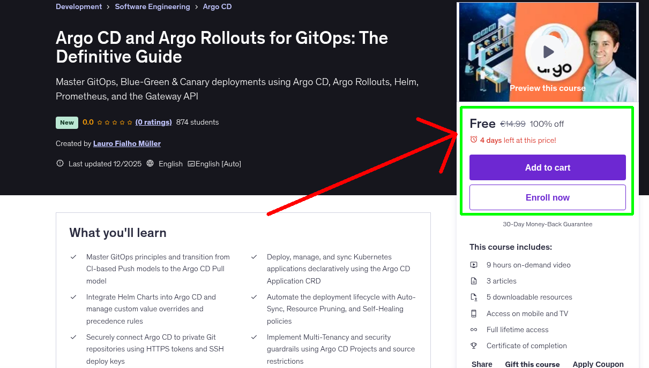Click the infinity lifetime access icon
Viewport: 649px width, 368px height.
click(474, 329)
